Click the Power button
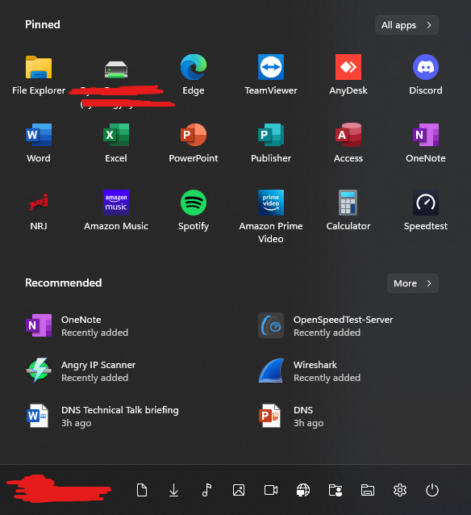This screenshot has width=471, height=515. click(432, 490)
